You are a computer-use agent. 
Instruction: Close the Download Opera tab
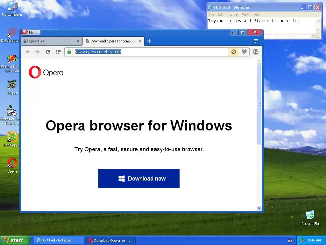click(140, 41)
